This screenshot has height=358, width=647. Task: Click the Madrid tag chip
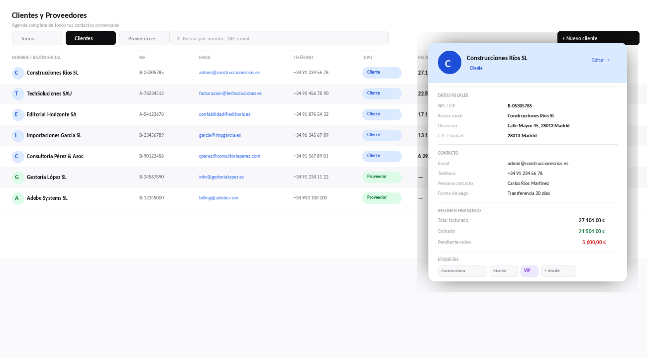pos(504,271)
